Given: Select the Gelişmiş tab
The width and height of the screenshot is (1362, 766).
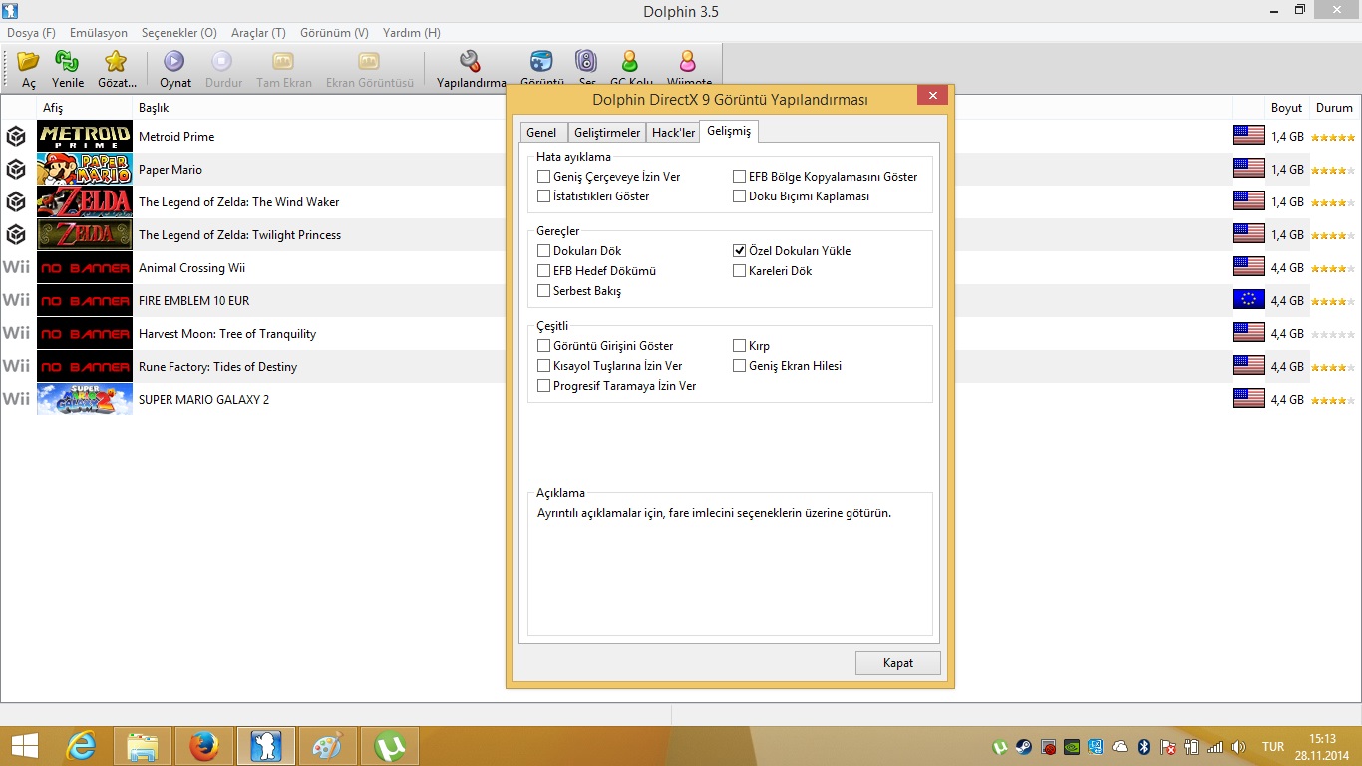Looking at the screenshot, I should coord(730,131).
